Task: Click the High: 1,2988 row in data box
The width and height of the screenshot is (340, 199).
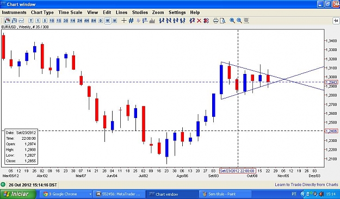Action: coord(21,150)
